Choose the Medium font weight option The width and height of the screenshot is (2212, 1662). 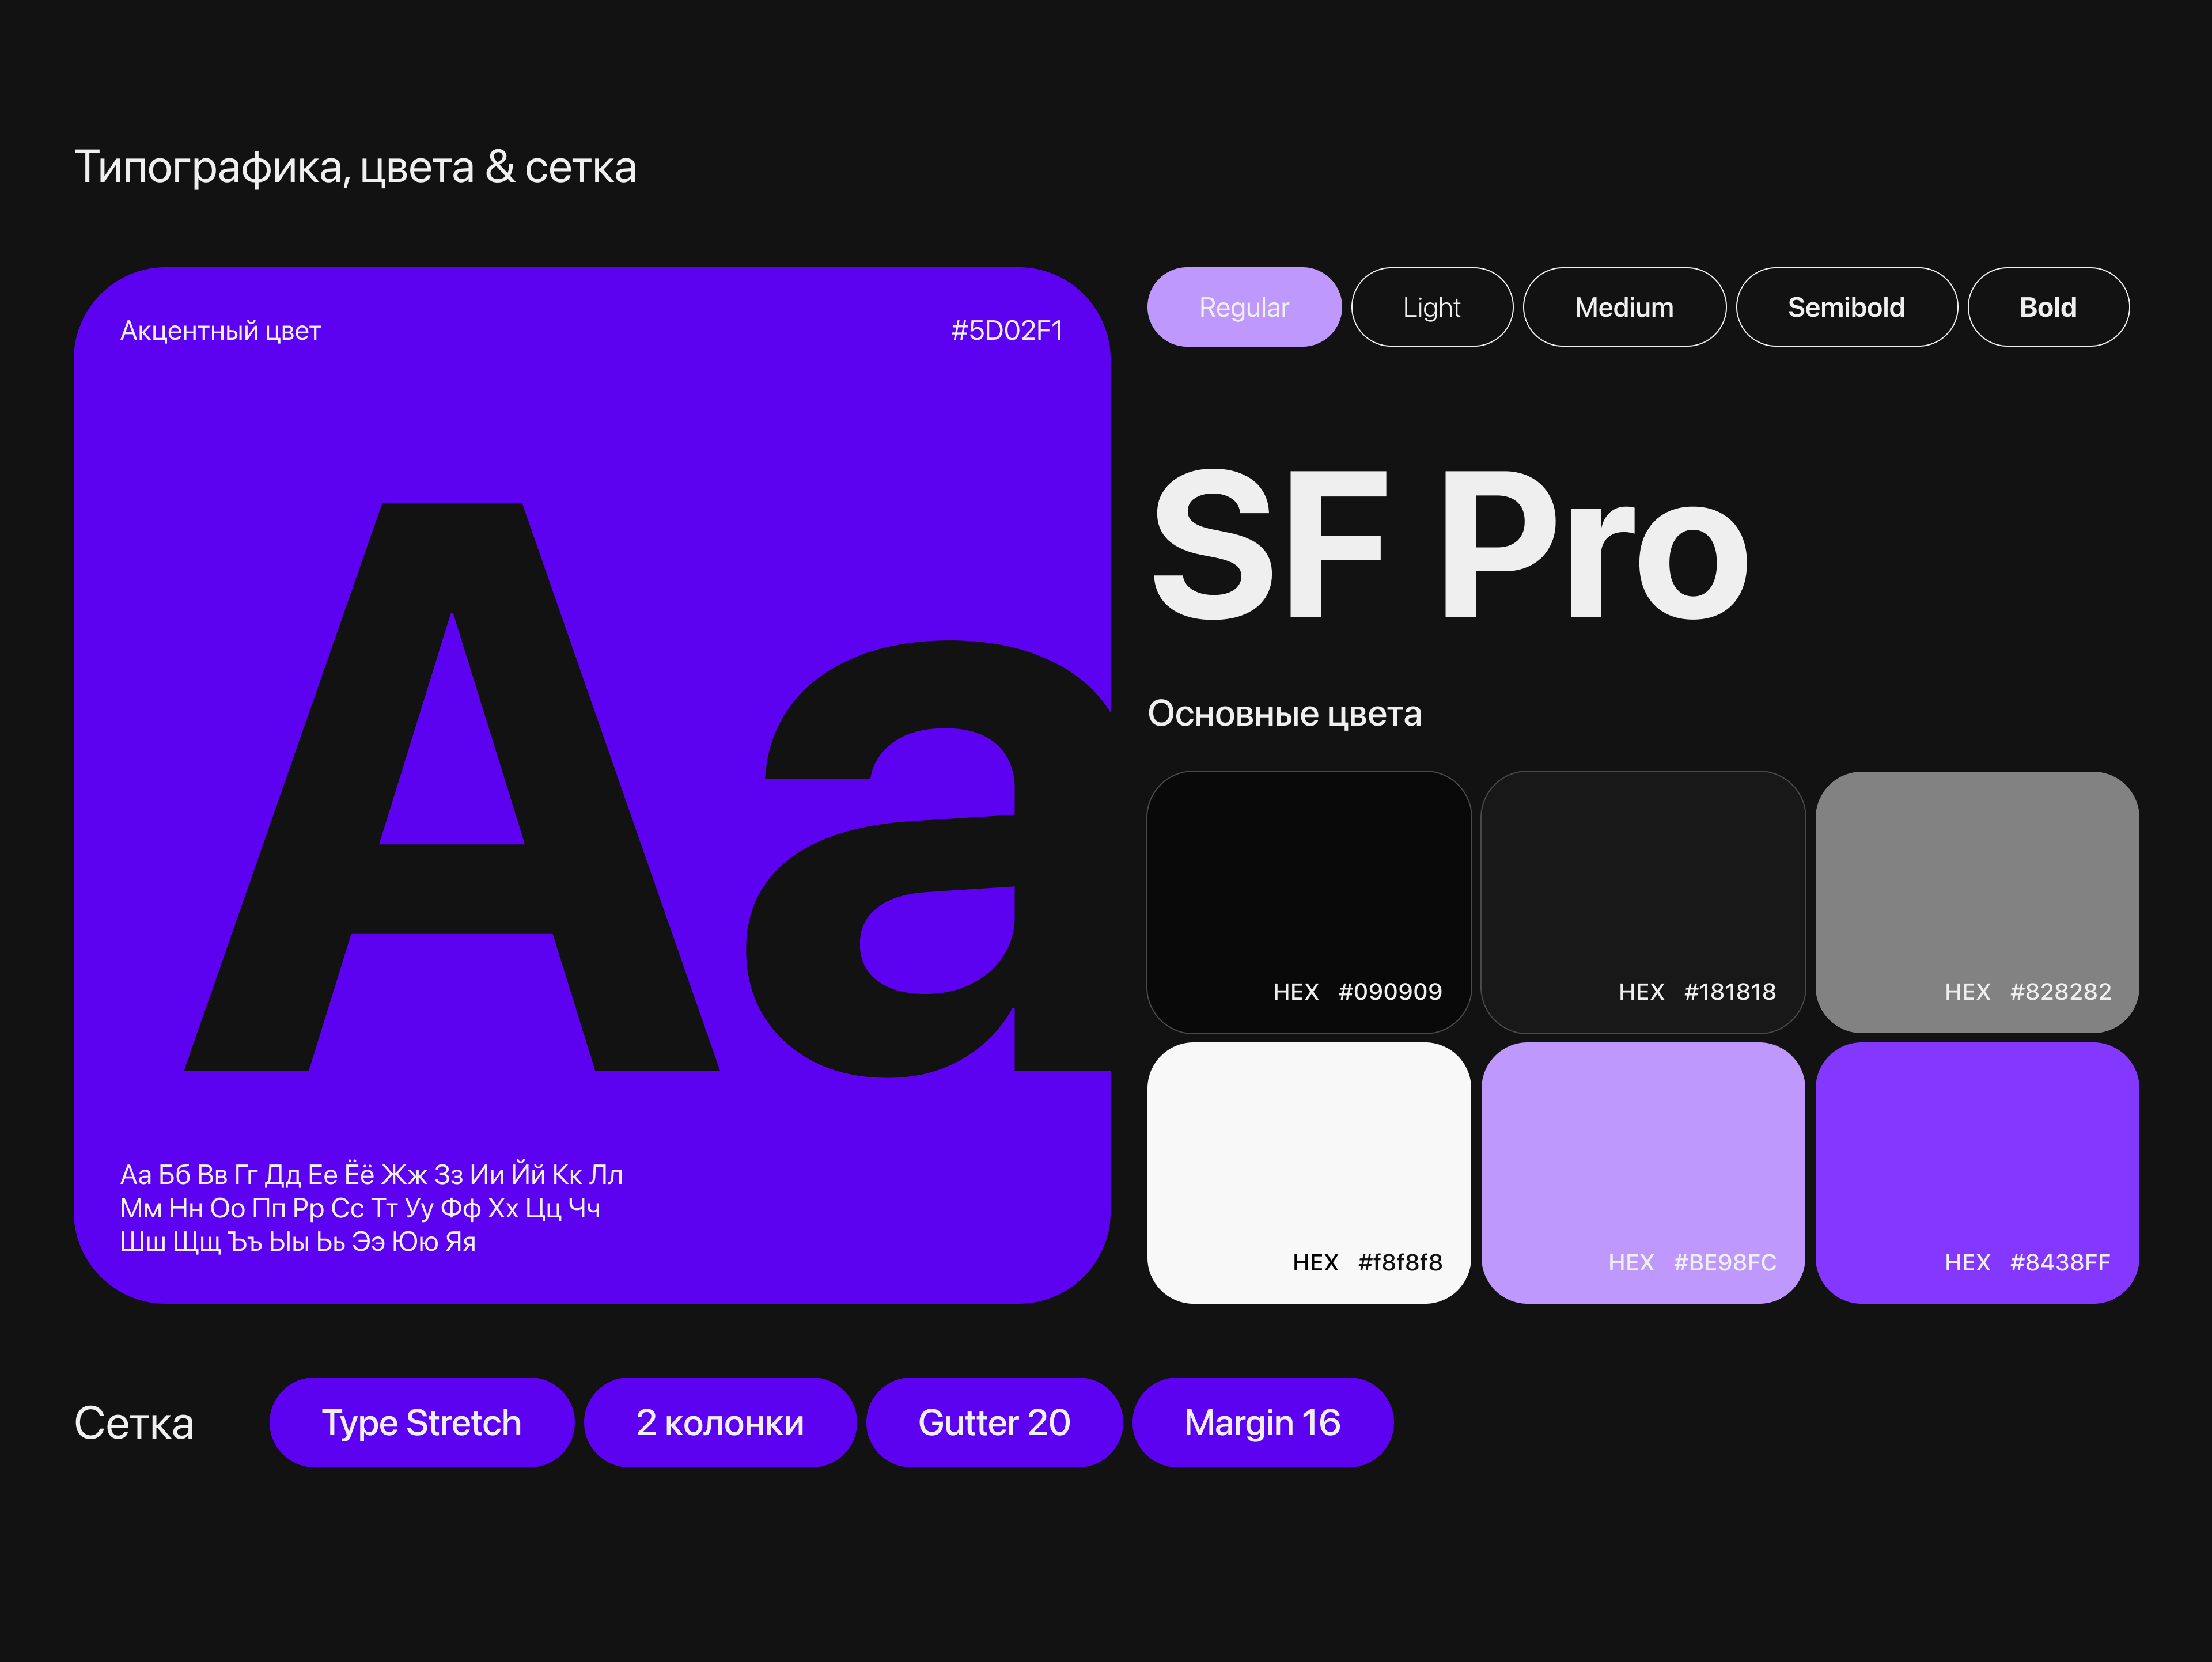[1623, 307]
